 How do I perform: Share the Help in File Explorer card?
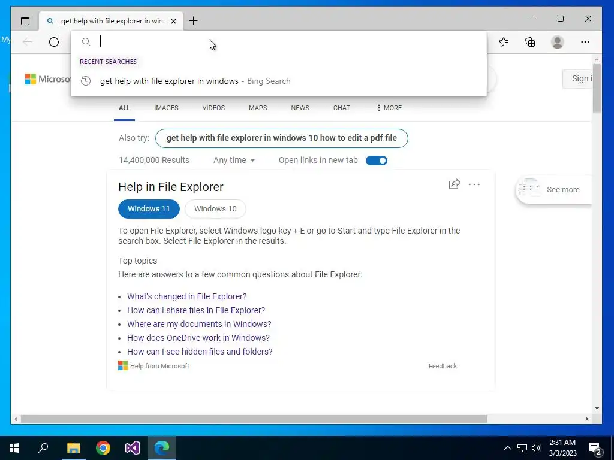(x=455, y=184)
